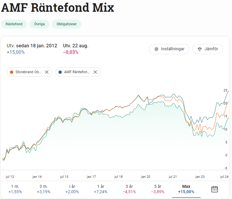The height and width of the screenshot is (199, 232).
Task: Click the jul 18 axis label
Action: [118, 177]
